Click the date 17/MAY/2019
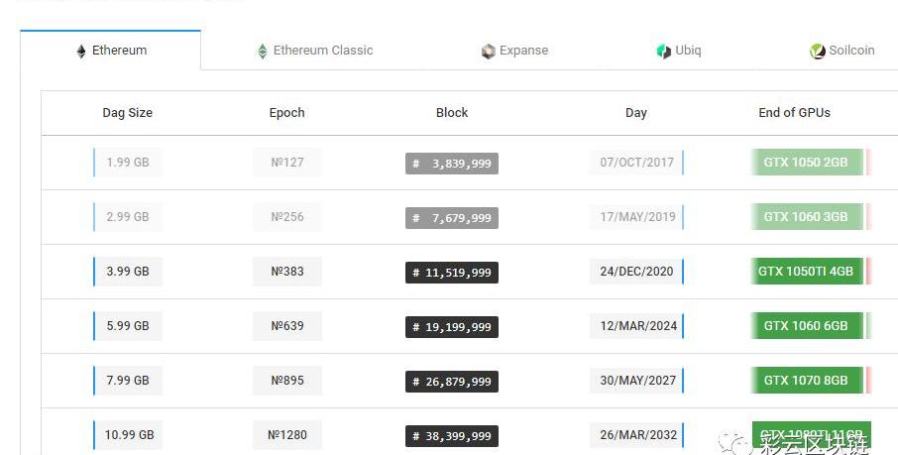Screen dimensions: 898x455 pos(637,217)
